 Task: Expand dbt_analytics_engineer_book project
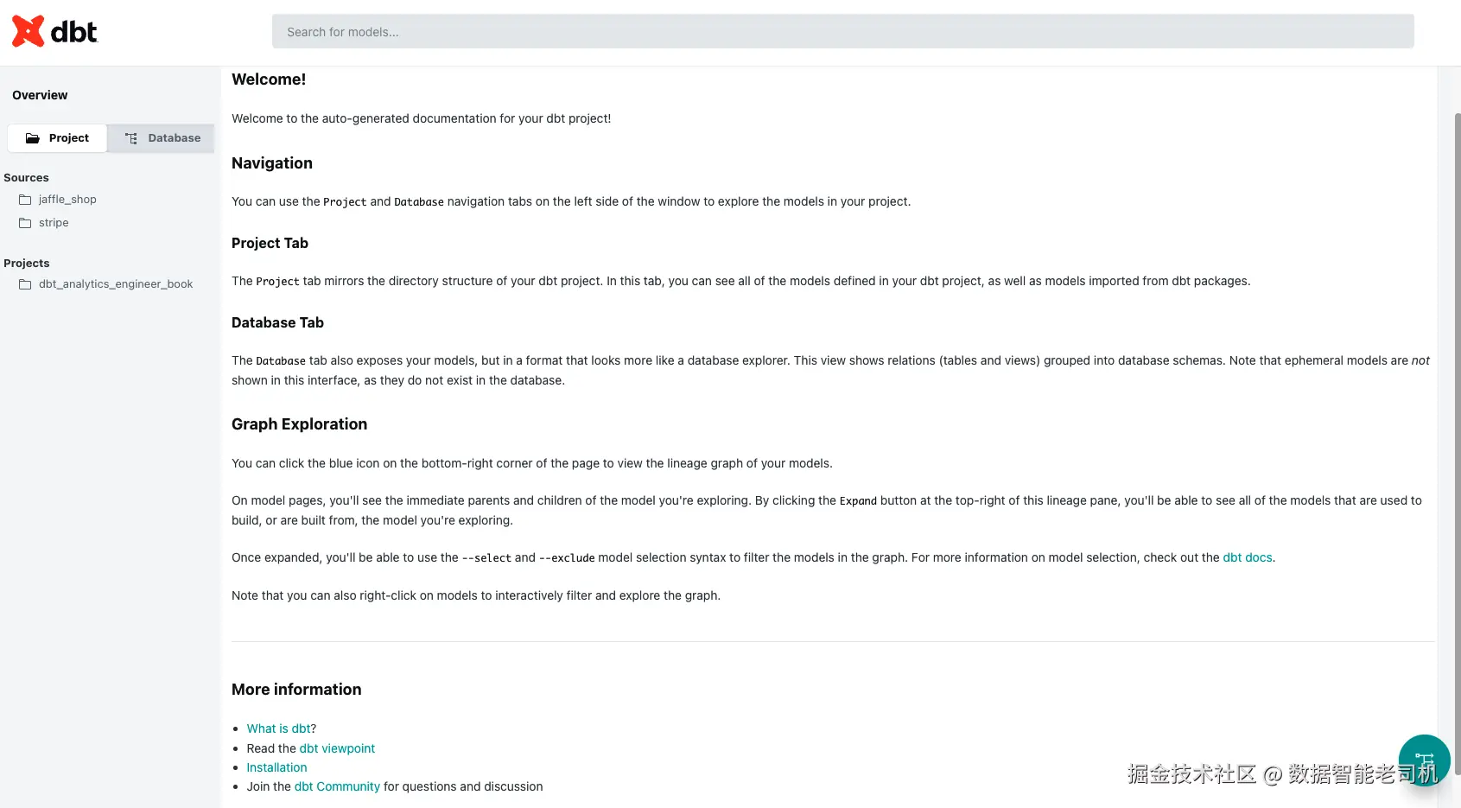[x=116, y=284]
